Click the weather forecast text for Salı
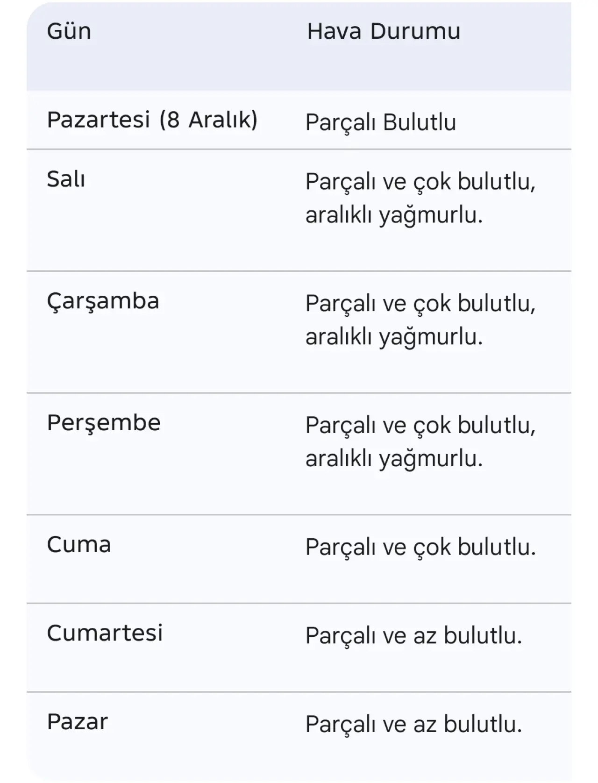The height and width of the screenshot is (783, 598). pyautogui.click(x=420, y=198)
